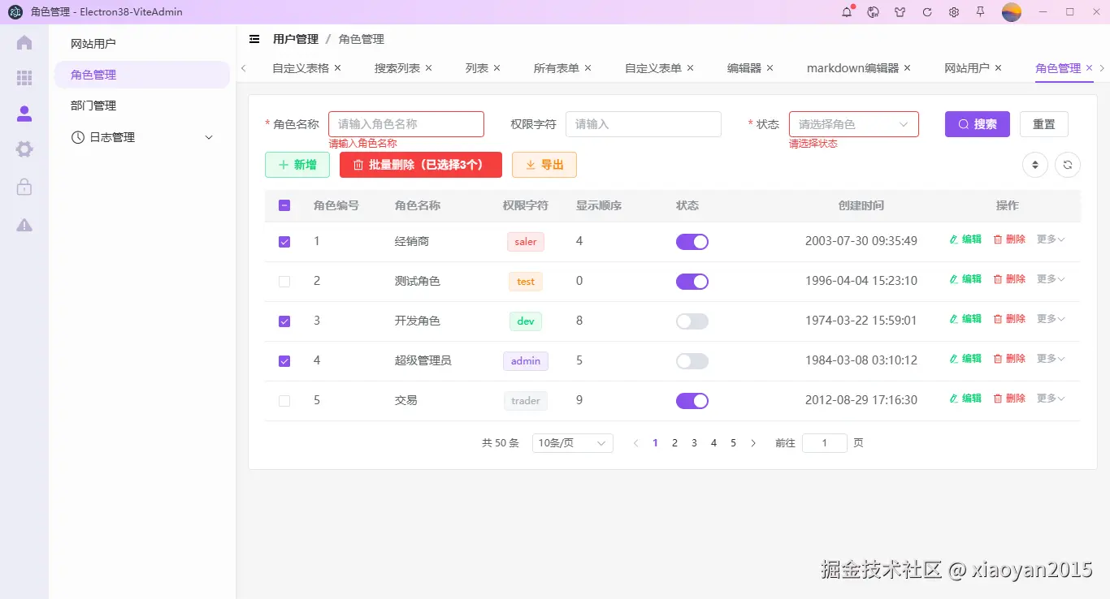Select 部门管理 in the sidebar menu
The height and width of the screenshot is (599, 1110).
[92, 105]
